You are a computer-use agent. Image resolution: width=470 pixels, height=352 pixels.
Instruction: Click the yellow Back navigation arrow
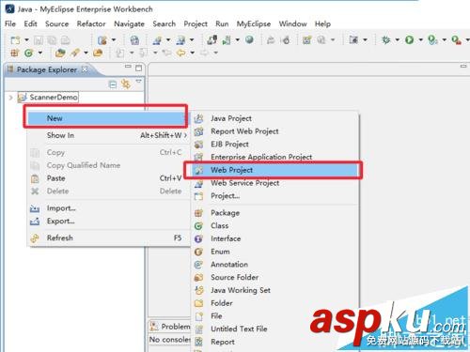pos(181,53)
